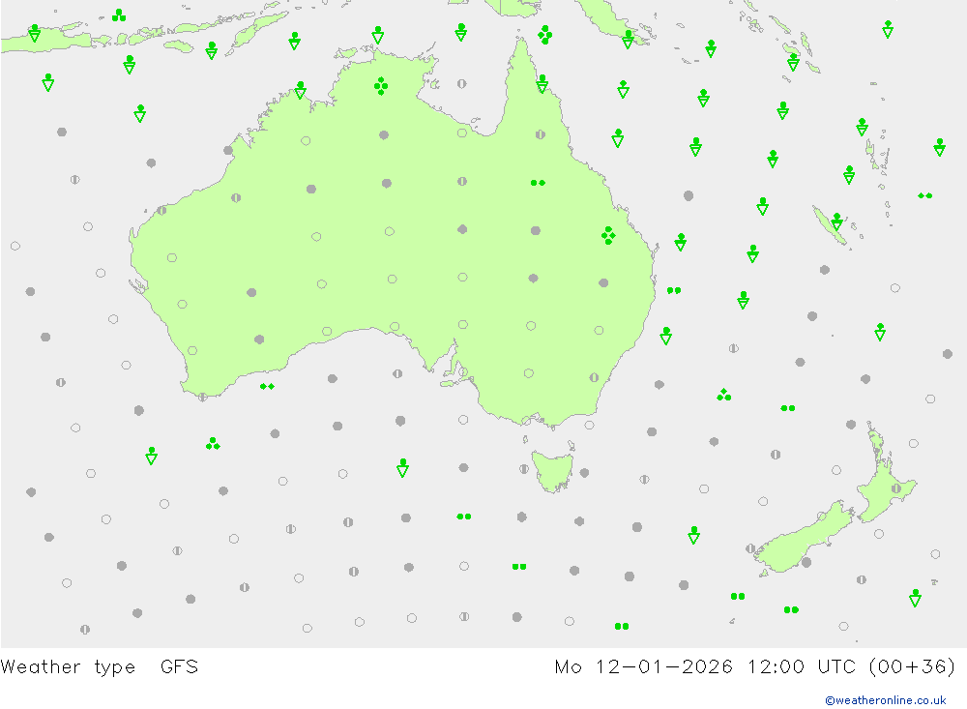Click half-filled circle in southeastern New South Wales
967x709 pixels.
pos(594,377)
